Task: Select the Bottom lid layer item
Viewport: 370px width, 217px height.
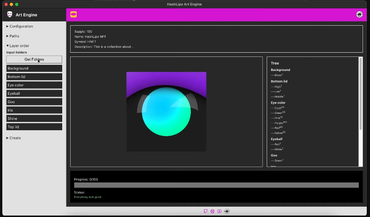Action: pos(34,77)
